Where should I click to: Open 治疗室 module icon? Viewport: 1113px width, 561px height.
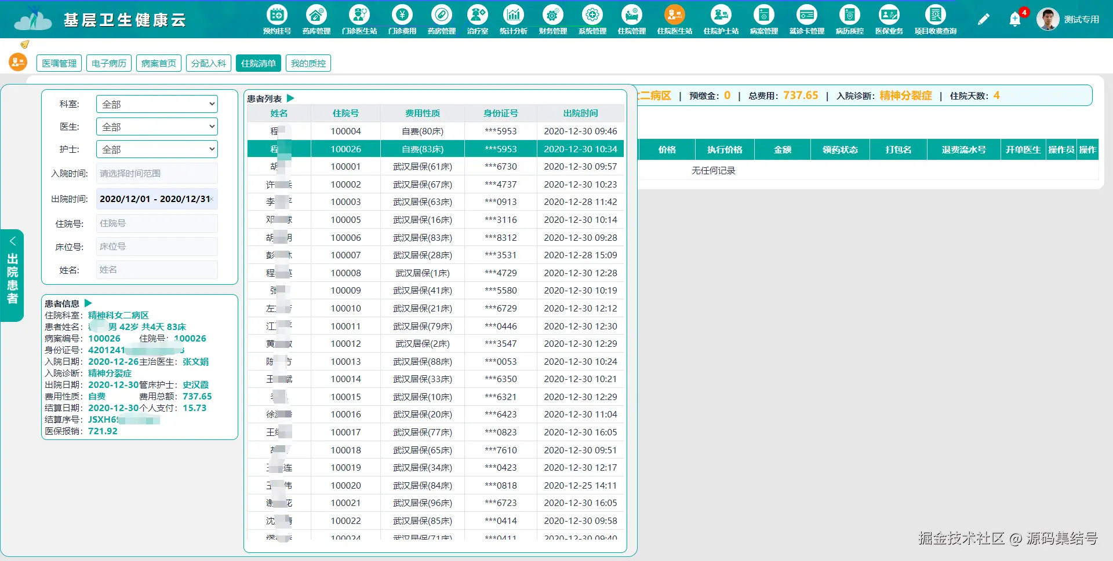478,14
